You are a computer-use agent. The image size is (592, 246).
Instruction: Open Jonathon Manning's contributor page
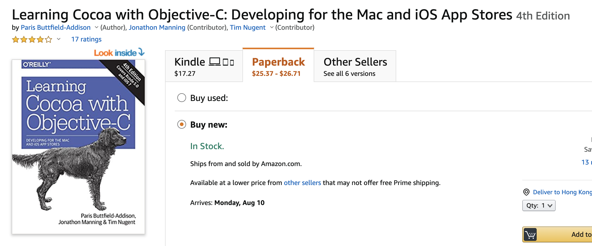(157, 27)
